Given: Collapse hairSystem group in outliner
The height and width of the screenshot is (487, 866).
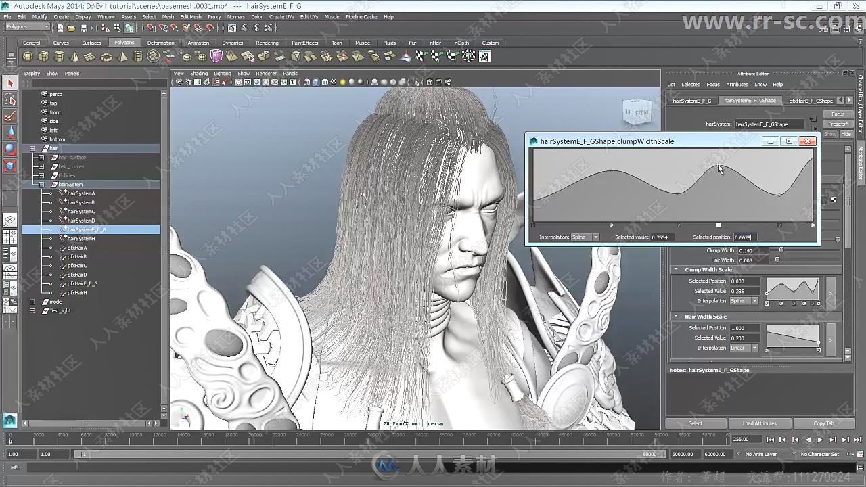Looking at the screenshot, I should tap(41, 184).
